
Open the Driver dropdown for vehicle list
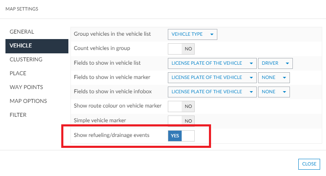[275, 63]
